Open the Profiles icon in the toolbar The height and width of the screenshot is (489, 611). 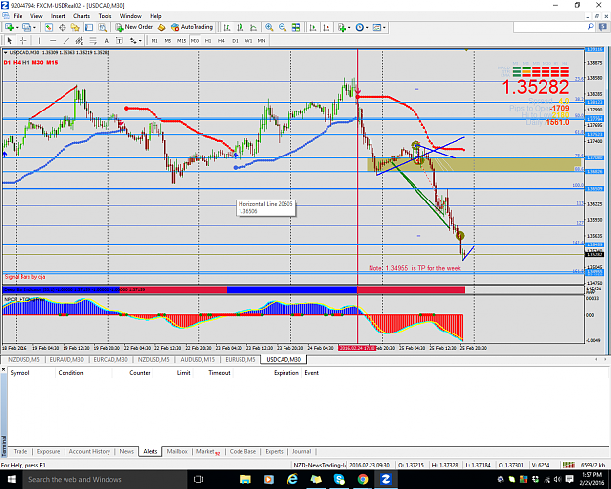pyautogui.click(x=26, y=27)
